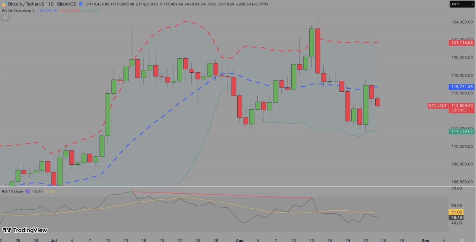The width and height of the screenshot is (476, 242).
Task: Click the 118,000.00 price scale level
Action: pos(462,75)
